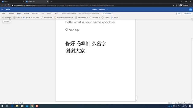
Task: Collapse the ribbon using the chevron at right
Action: point(192,19)
